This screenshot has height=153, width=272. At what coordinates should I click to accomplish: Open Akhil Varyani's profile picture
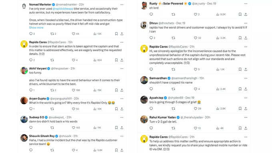pos(24,70)
